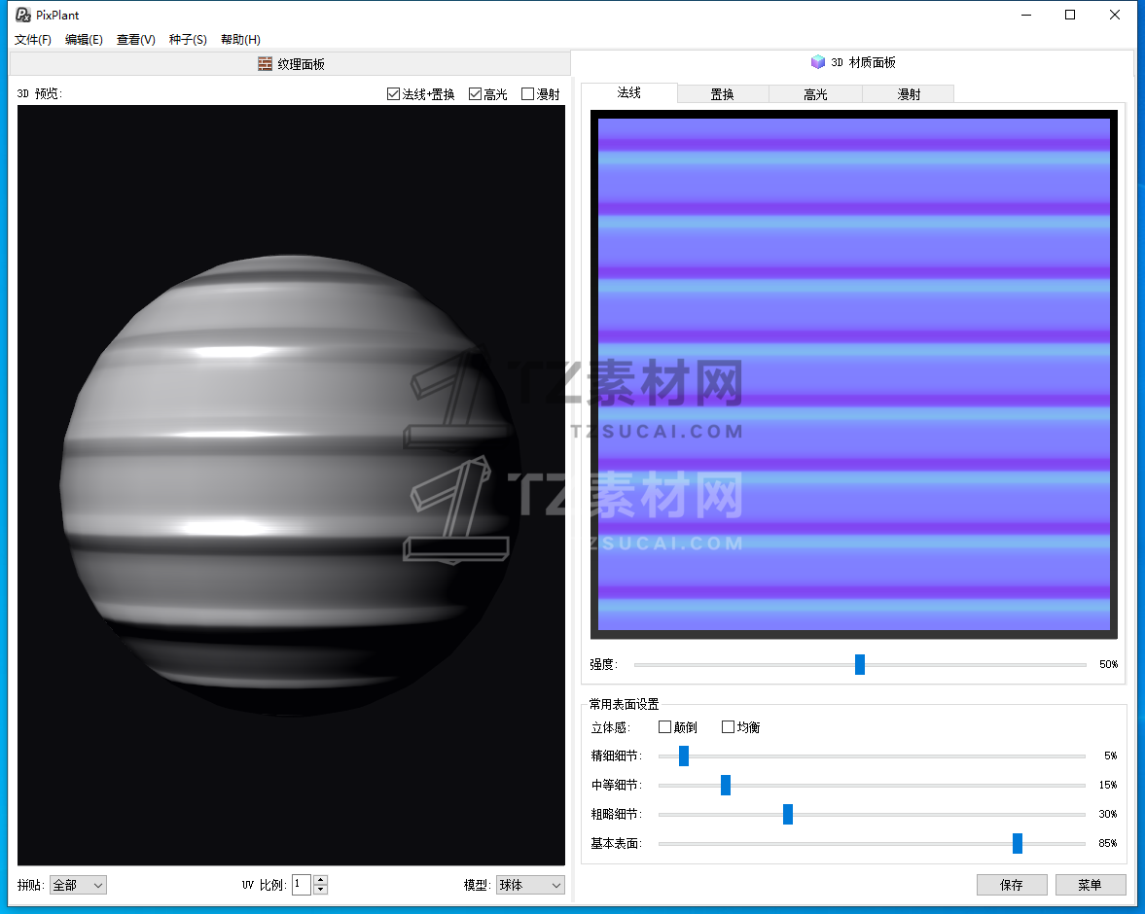
Task: Click the PixPlant app icon in title bar
Action: tap(23, 15)
